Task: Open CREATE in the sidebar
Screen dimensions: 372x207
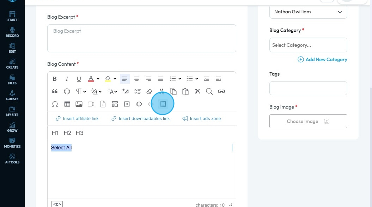Action: 12,64
